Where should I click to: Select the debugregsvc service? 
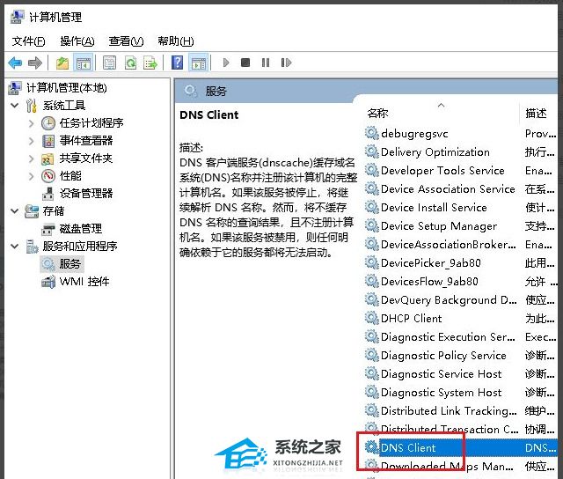[x=461, y=134]
